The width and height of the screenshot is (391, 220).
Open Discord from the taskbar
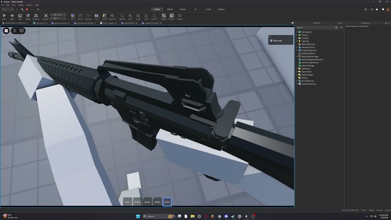click(226, 216)
